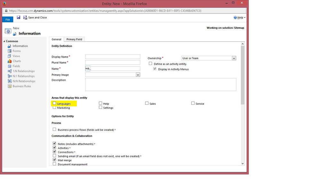Click the icon next to Information heading

[x=15, y=34]
